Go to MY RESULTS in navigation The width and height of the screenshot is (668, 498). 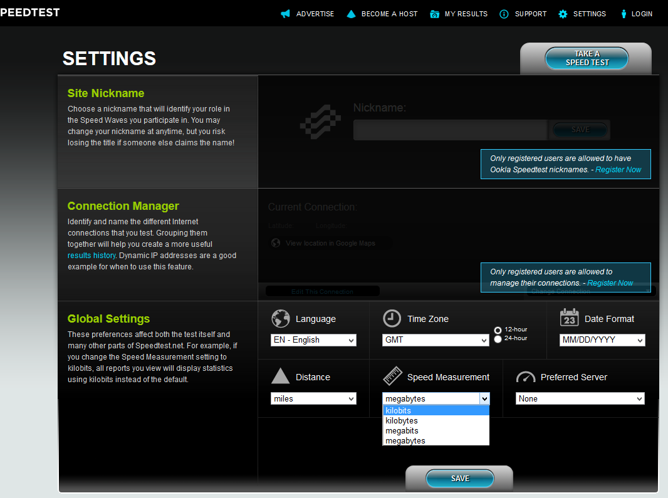(x=466, y=14)
